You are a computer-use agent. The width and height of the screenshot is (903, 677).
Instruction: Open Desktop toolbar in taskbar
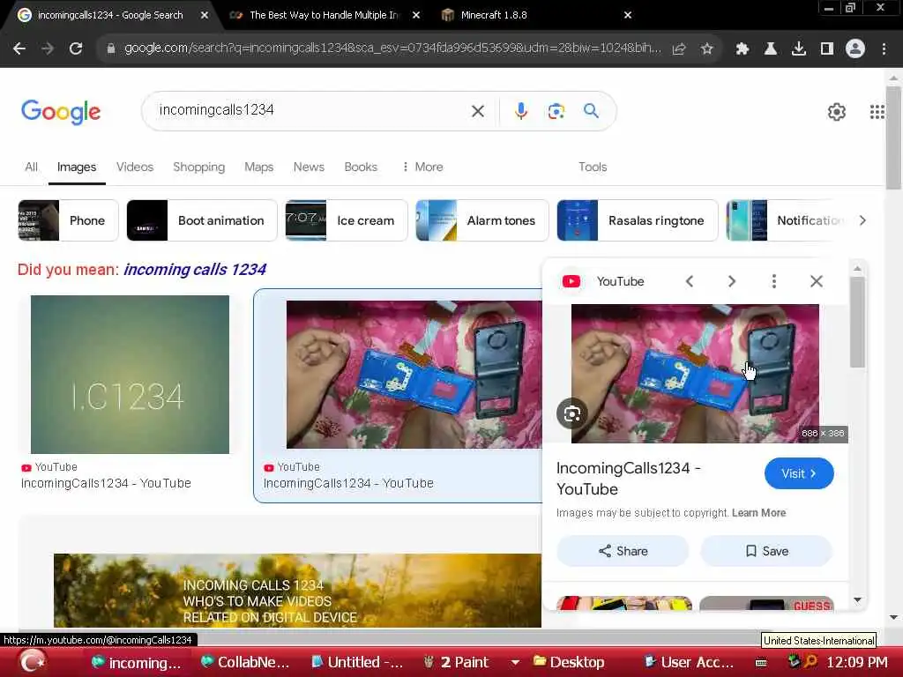pos(569,662)
